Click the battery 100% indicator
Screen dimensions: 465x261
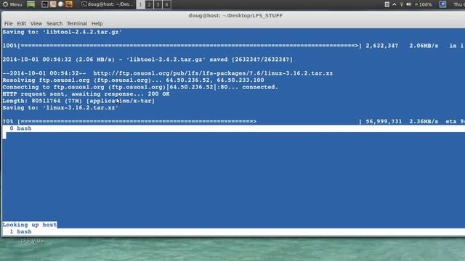[x=423, y=4]
